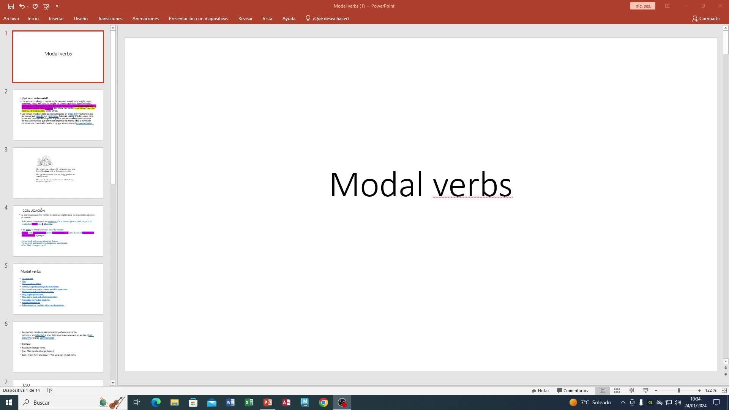Start presentation from beginning icon

click(46, 6)
